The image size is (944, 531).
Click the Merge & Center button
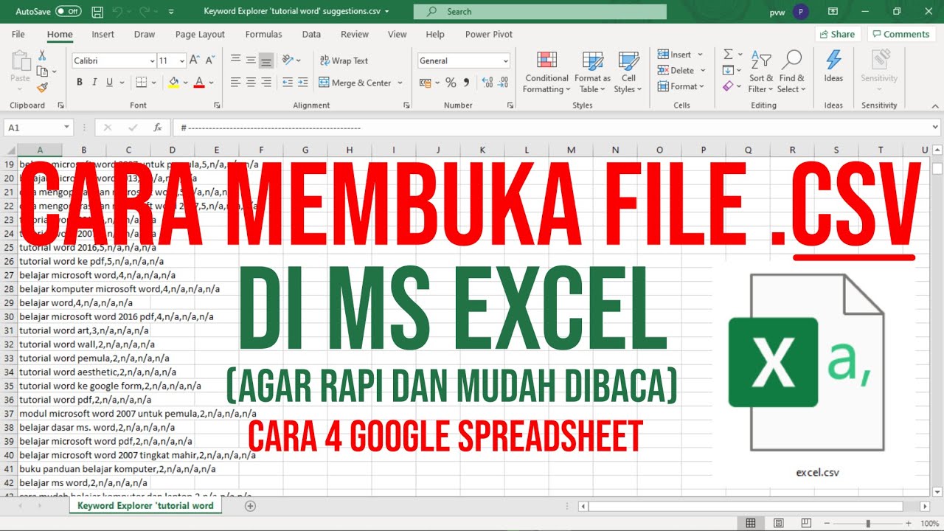pos(357,83)
